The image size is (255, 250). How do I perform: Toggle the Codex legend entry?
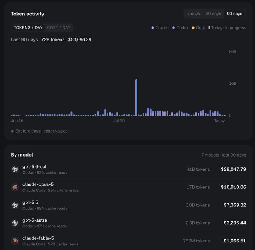click(180, 28)
